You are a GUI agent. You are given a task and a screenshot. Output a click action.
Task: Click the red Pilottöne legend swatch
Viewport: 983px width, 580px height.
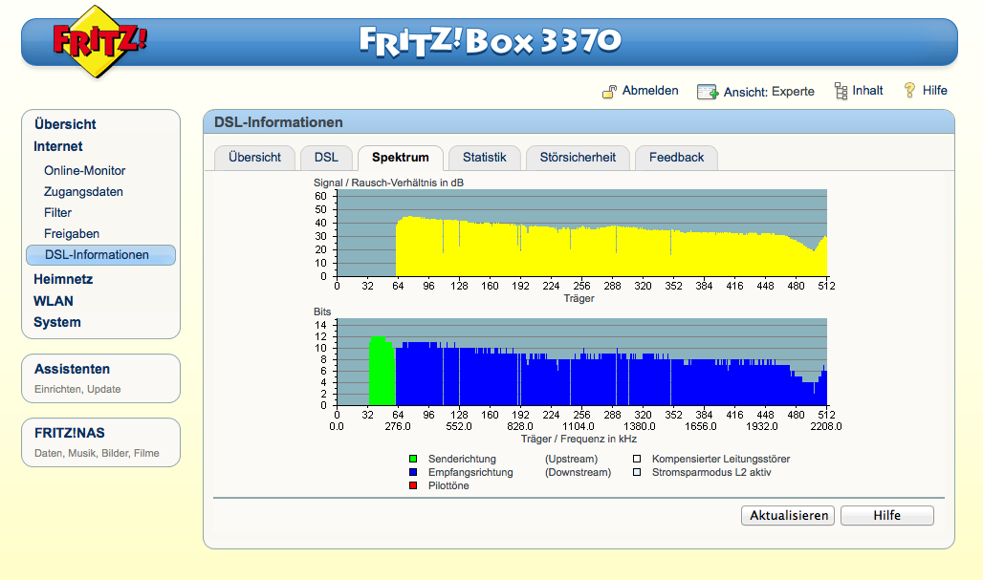pos(413,485)
